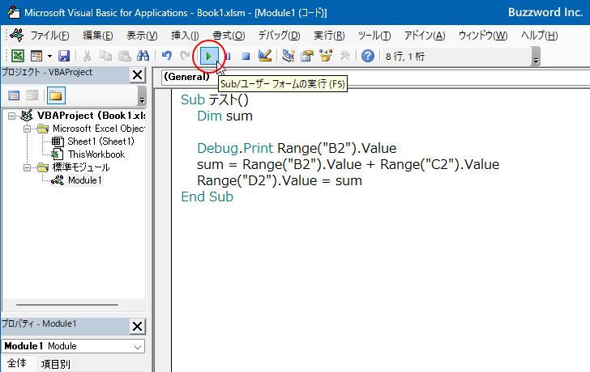590x372 pixels.
Task: Switch to Excel with View Microsoft Excel icon
Action: 18,56
